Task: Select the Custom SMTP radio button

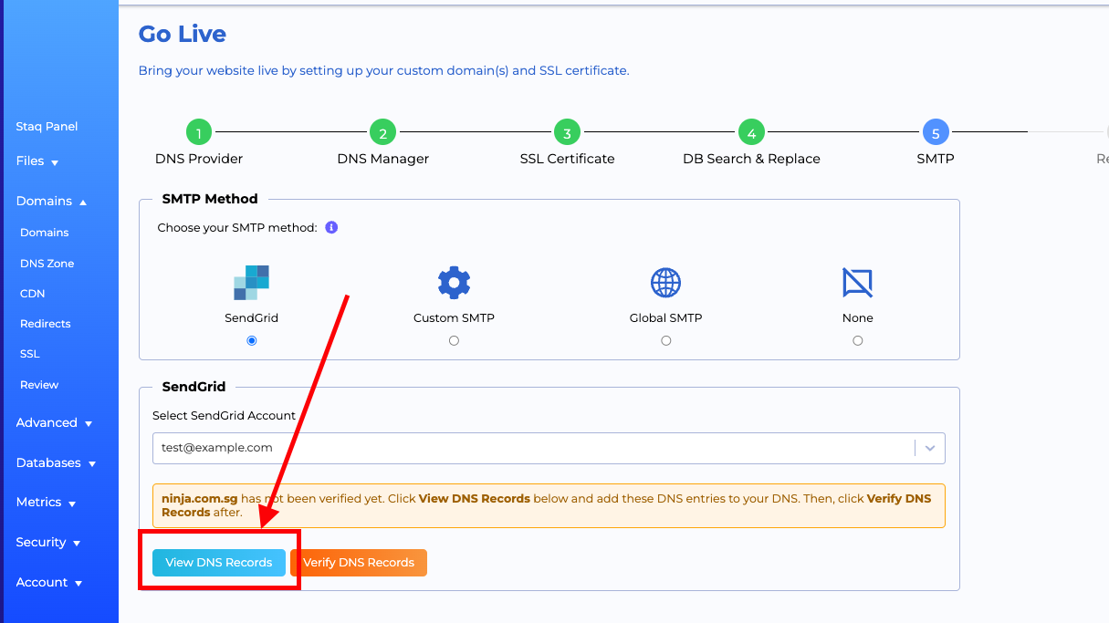Action: pyautogui.click(x=454, y=340)
